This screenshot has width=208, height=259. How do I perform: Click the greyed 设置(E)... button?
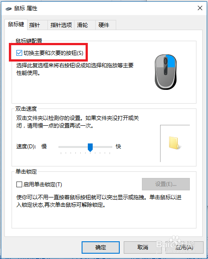tap(166, 184)
